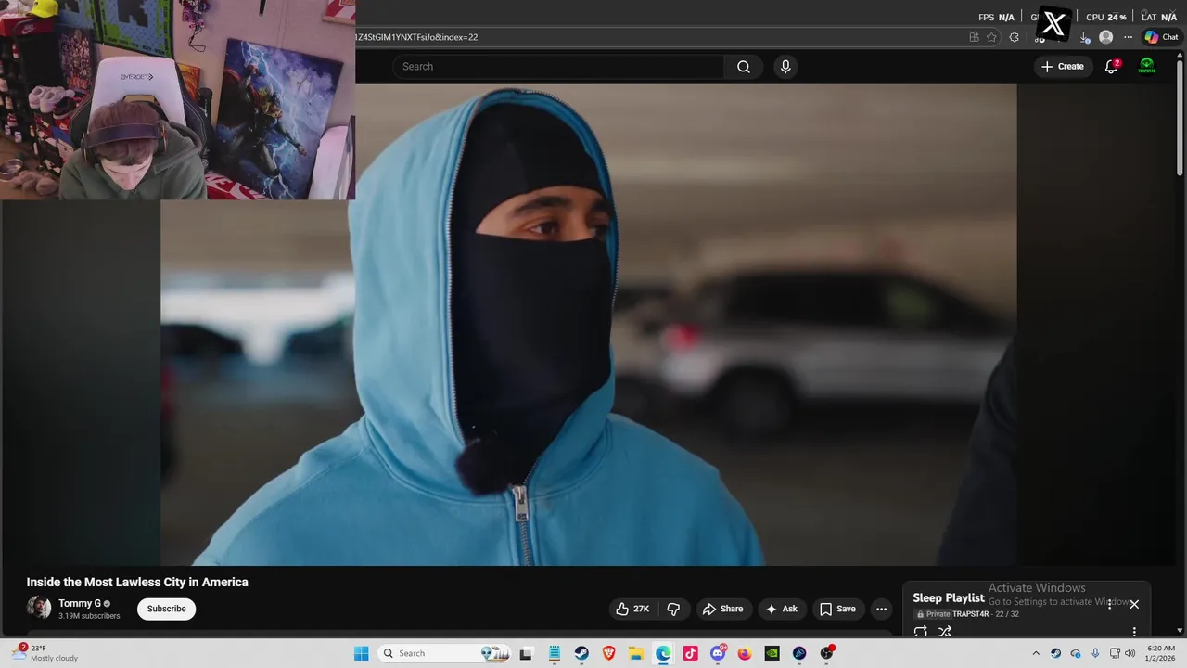Open the clock showing 6:20 AM
Viewport: 1187px width, 668px height.
click(1161, 653)
